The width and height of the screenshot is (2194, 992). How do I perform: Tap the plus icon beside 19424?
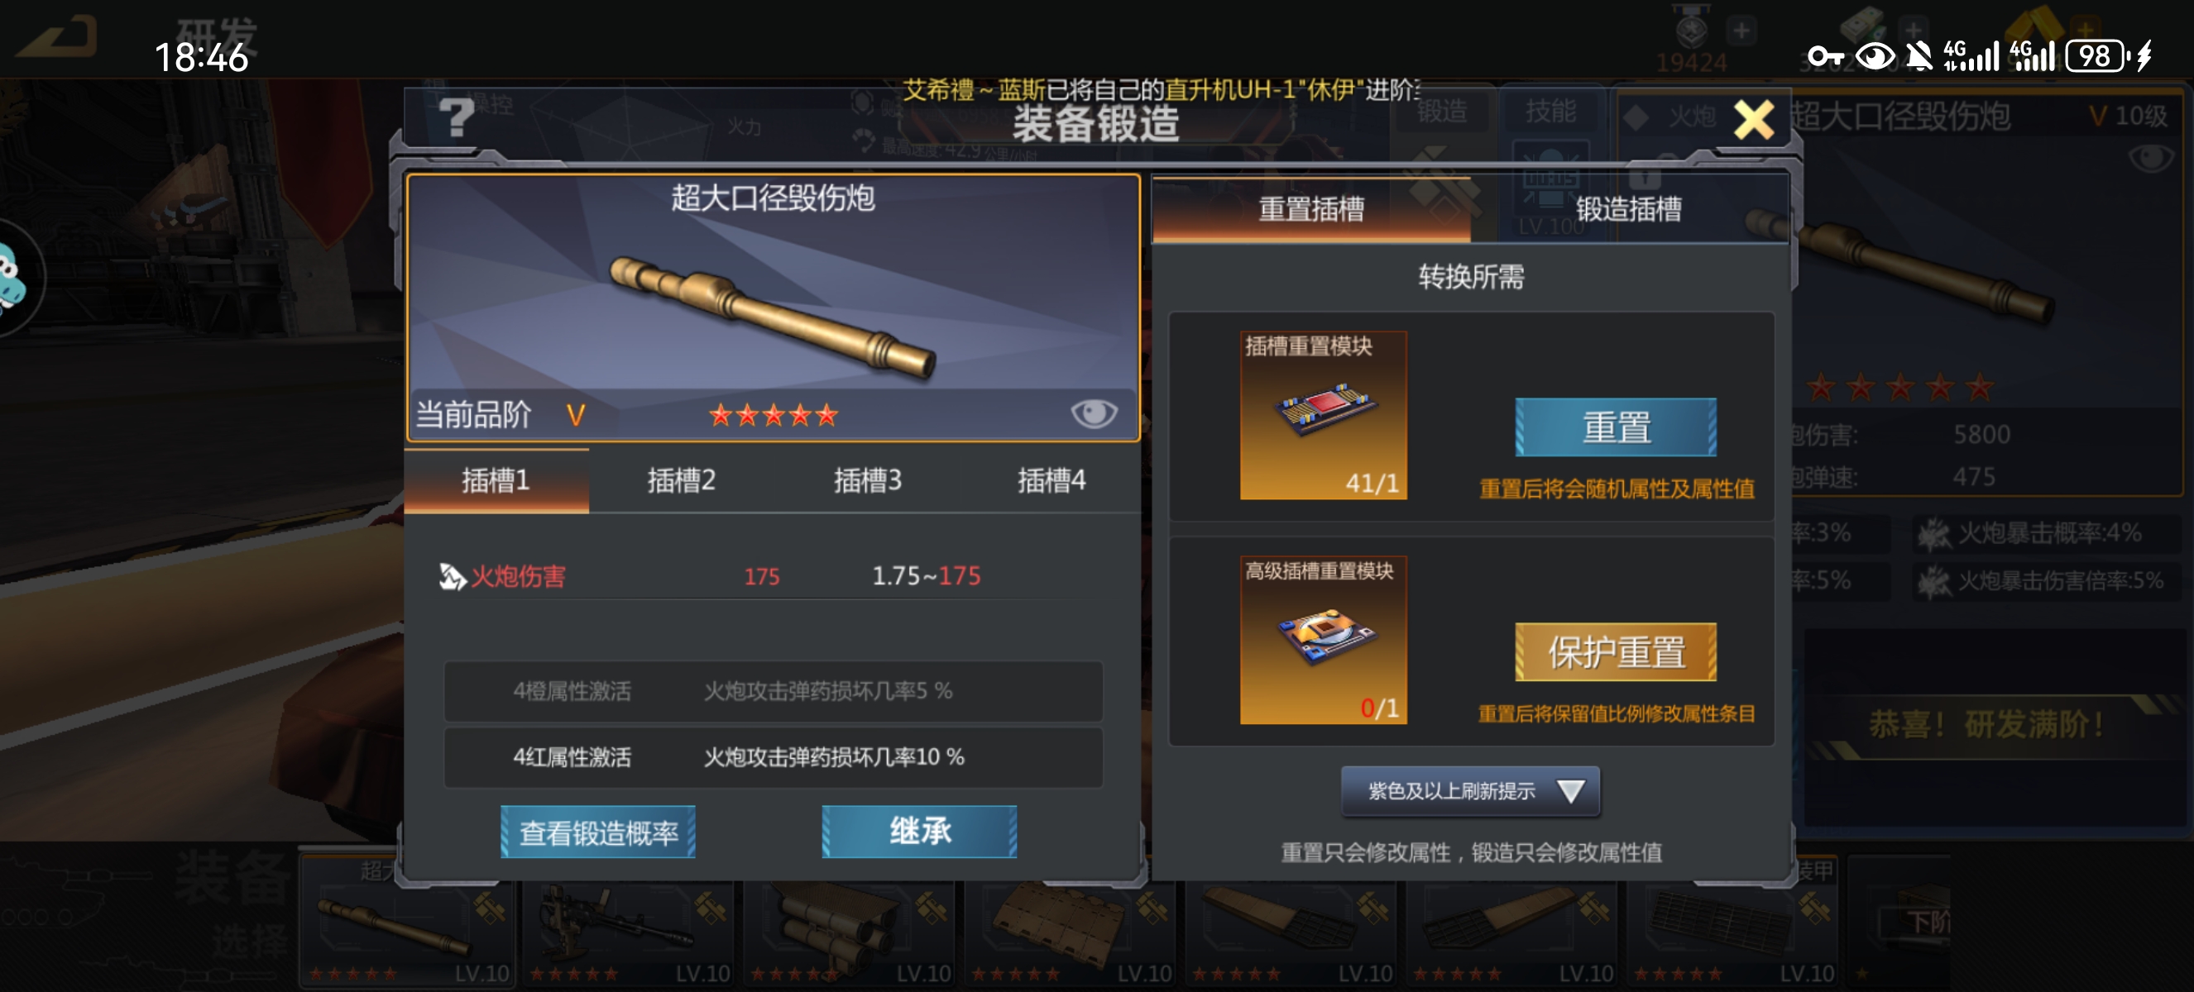(x=1741, y=31)
